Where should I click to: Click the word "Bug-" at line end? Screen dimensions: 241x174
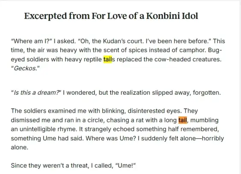tap(215, 50)
